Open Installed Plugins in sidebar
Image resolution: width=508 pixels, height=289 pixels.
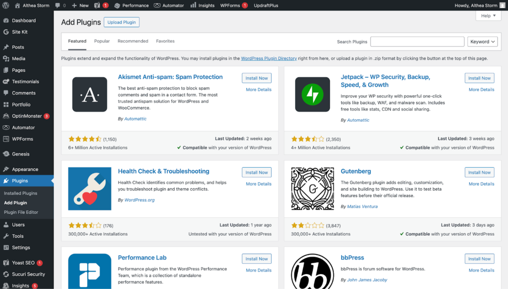click(20, 193)
